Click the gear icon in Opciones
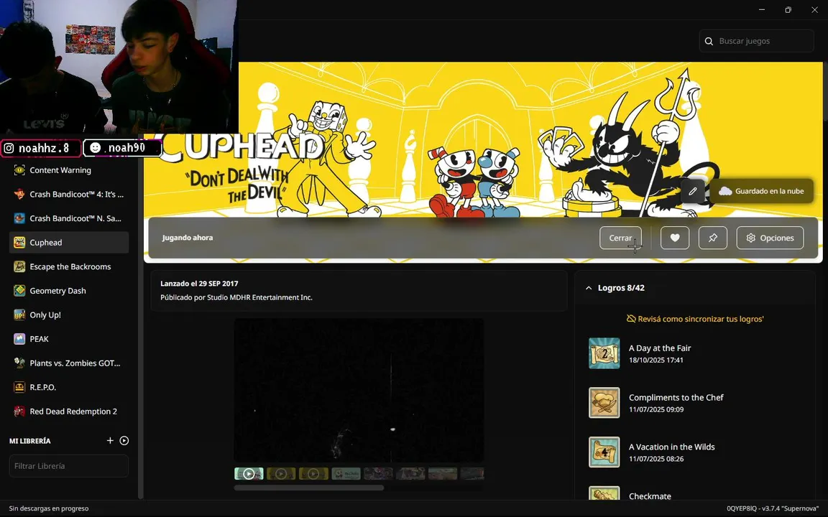The image size is (828, 517). [751, 238]
